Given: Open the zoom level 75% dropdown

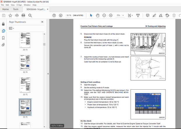Looking at the screenshot, I should point(120,15).
